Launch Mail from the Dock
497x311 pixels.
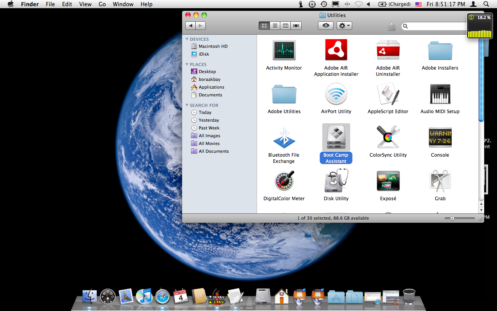126,297
